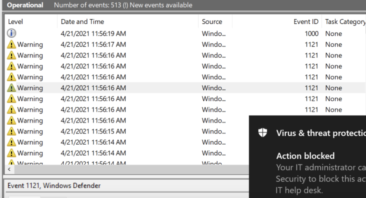366x198 pixels.
Task: Open the Virus & threat protection notification title
Action: (321, 133)
